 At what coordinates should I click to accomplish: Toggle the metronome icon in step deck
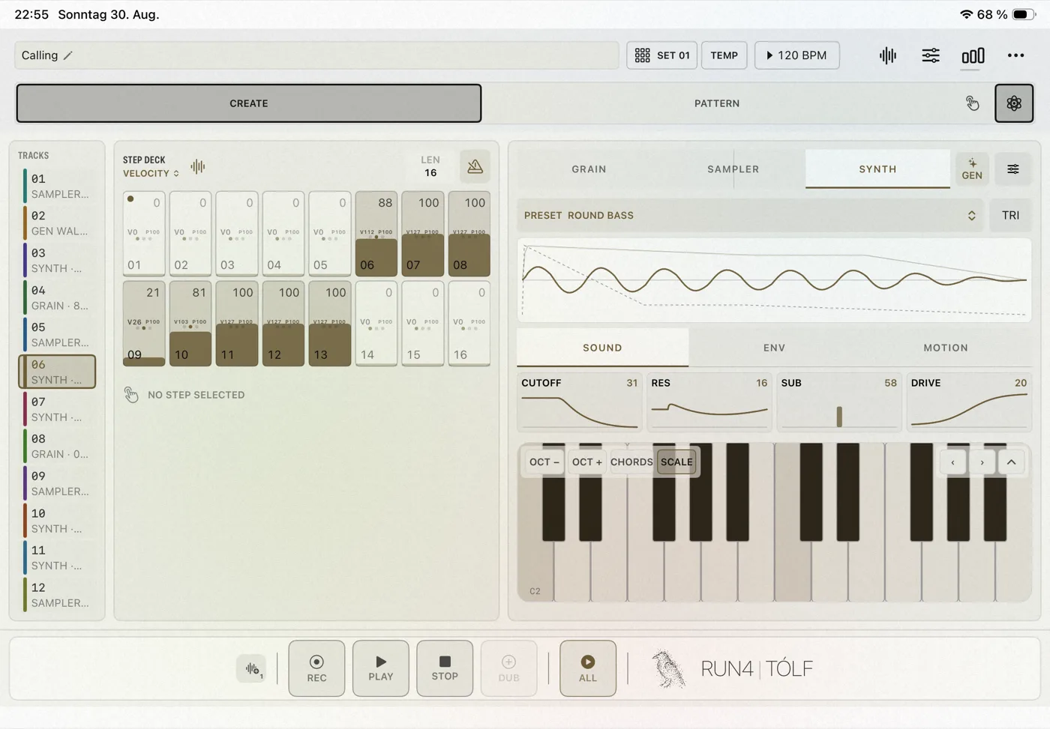[x=475, y=166]
